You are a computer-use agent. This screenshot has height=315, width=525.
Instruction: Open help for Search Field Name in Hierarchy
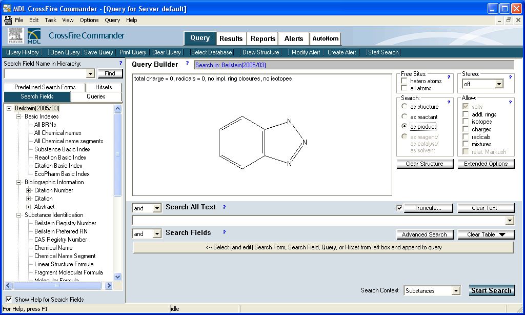120,63
